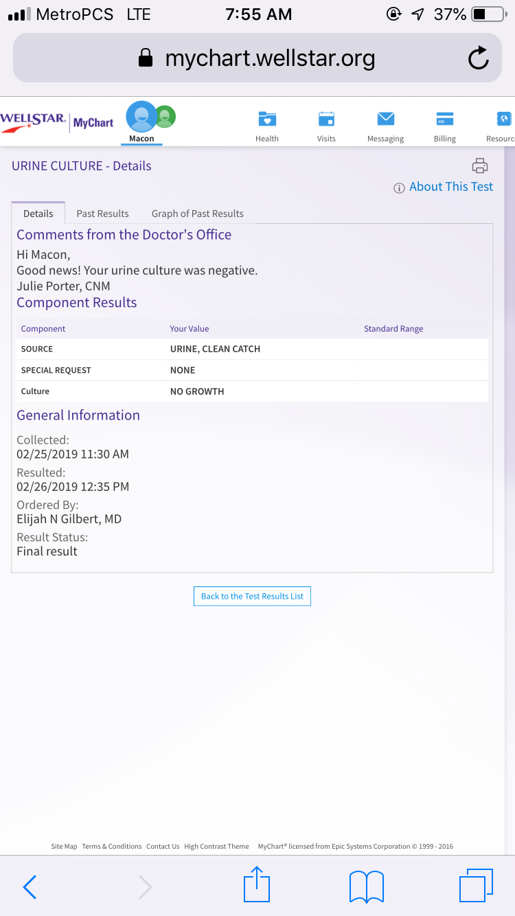515x916 pixels.
Task: Switch to the Past Results tab
Action: point(102,214)
